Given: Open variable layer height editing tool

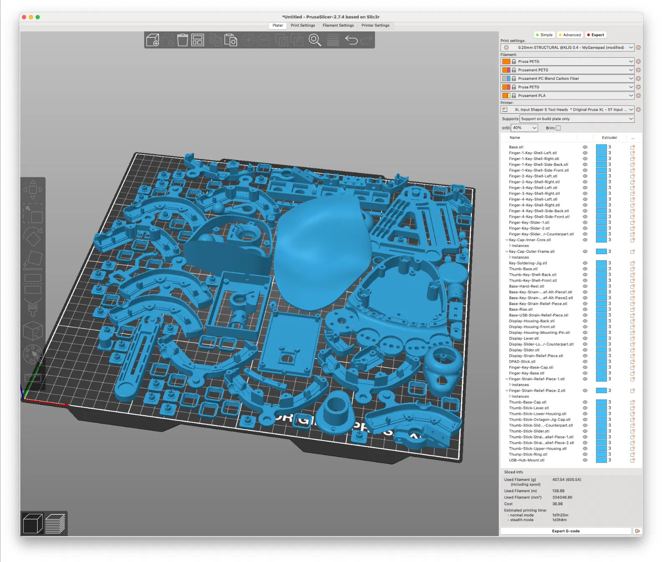Looking at the screenshot, I should pyautogui.click(x=333, y=40).
